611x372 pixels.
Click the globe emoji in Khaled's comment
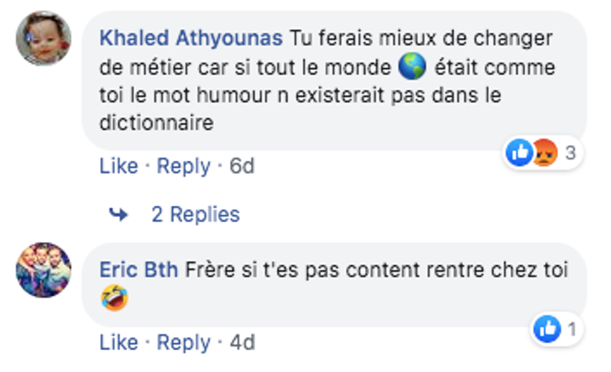point(412,67)
